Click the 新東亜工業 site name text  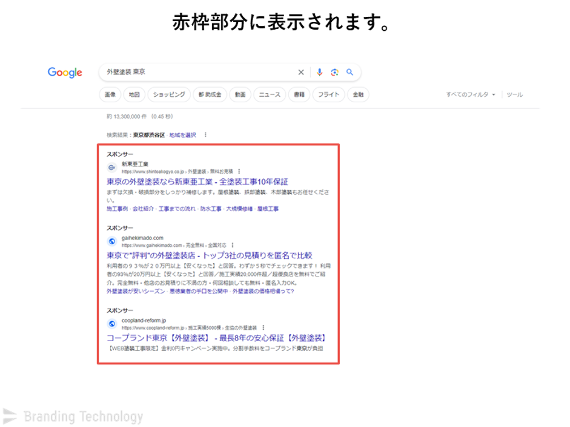click(135, 164)
